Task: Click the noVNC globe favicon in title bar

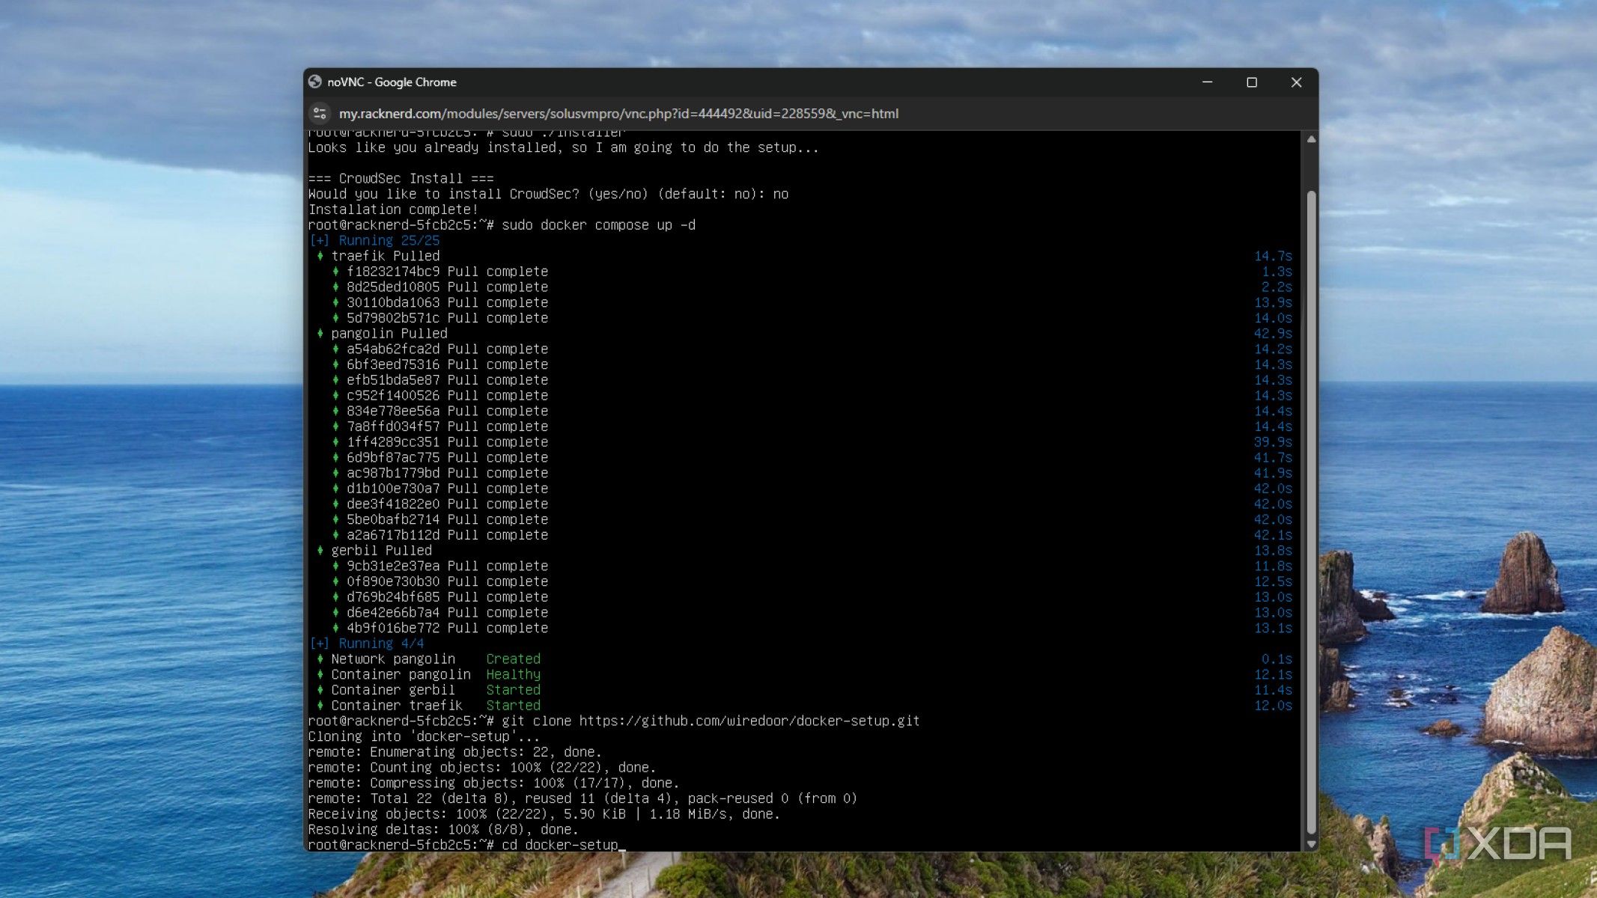Action: pyautogui.click(x=315, y=82)
